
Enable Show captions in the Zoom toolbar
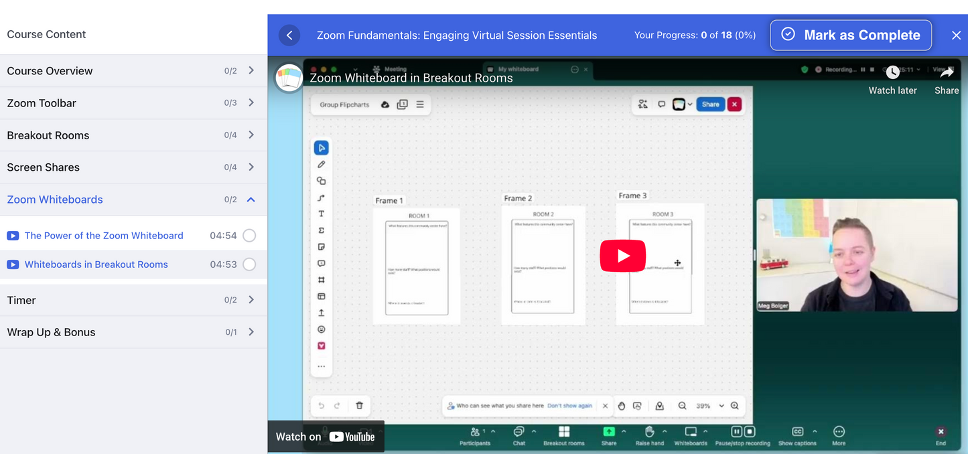(797, 431)
